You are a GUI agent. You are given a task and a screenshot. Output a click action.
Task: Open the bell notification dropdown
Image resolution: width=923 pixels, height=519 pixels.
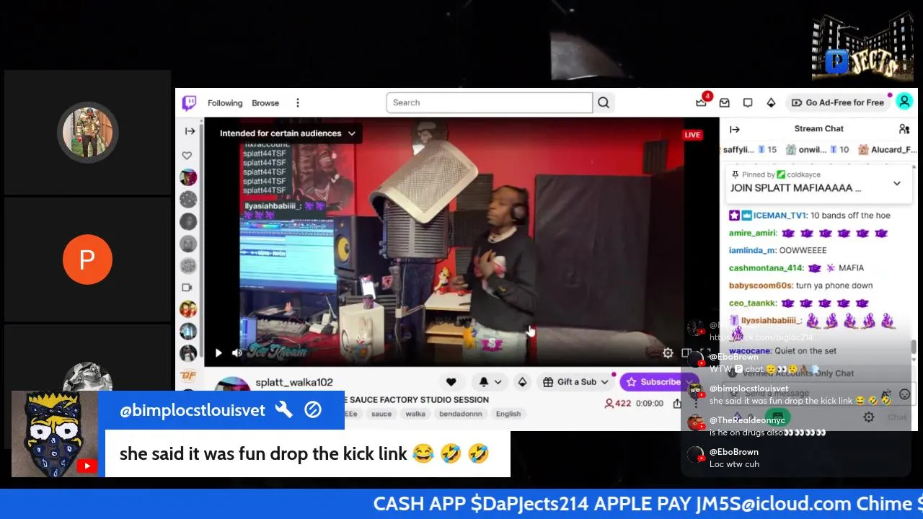coord(490,382)
